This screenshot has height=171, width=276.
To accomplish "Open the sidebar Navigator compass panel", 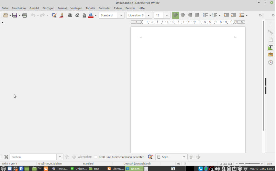I will pos(271,62).
